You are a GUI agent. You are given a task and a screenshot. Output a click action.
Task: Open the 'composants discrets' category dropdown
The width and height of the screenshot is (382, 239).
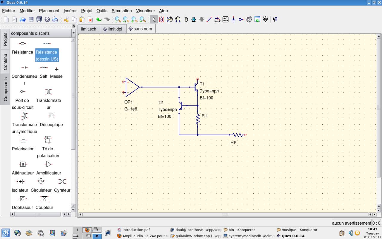pos(73,33)
